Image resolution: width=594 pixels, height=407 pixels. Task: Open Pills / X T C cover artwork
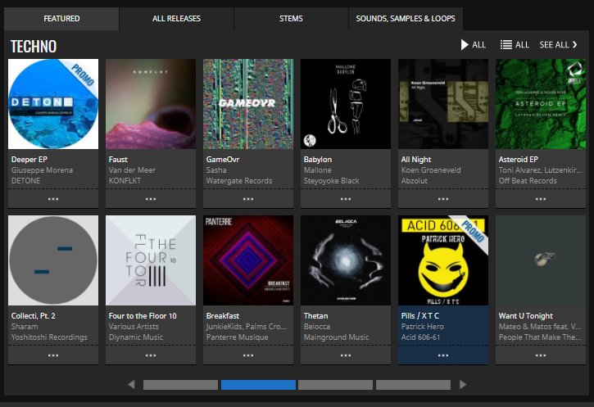[x=443, y=260]
